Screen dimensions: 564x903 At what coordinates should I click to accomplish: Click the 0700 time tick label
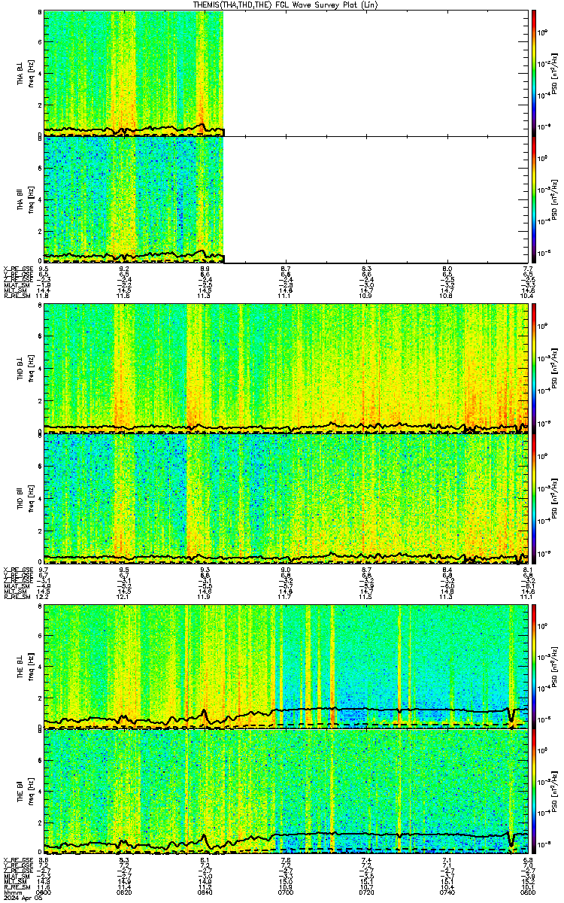(x=286, y=893)
